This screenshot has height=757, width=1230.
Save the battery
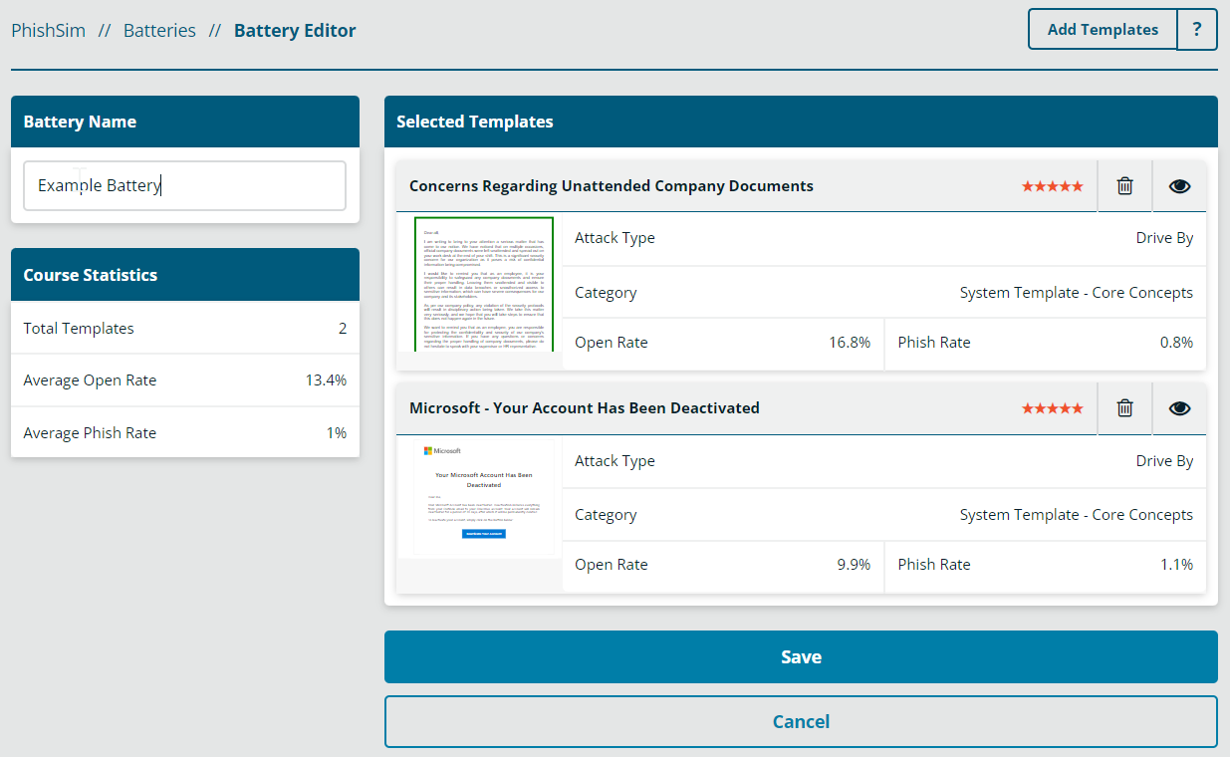coord(801,657)
